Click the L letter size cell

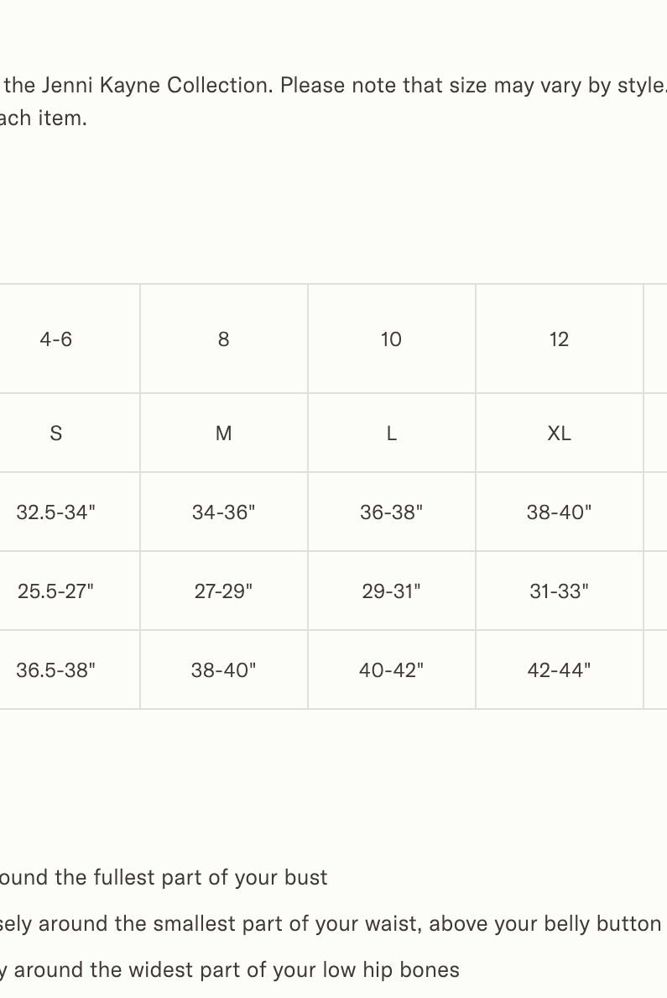391,433
